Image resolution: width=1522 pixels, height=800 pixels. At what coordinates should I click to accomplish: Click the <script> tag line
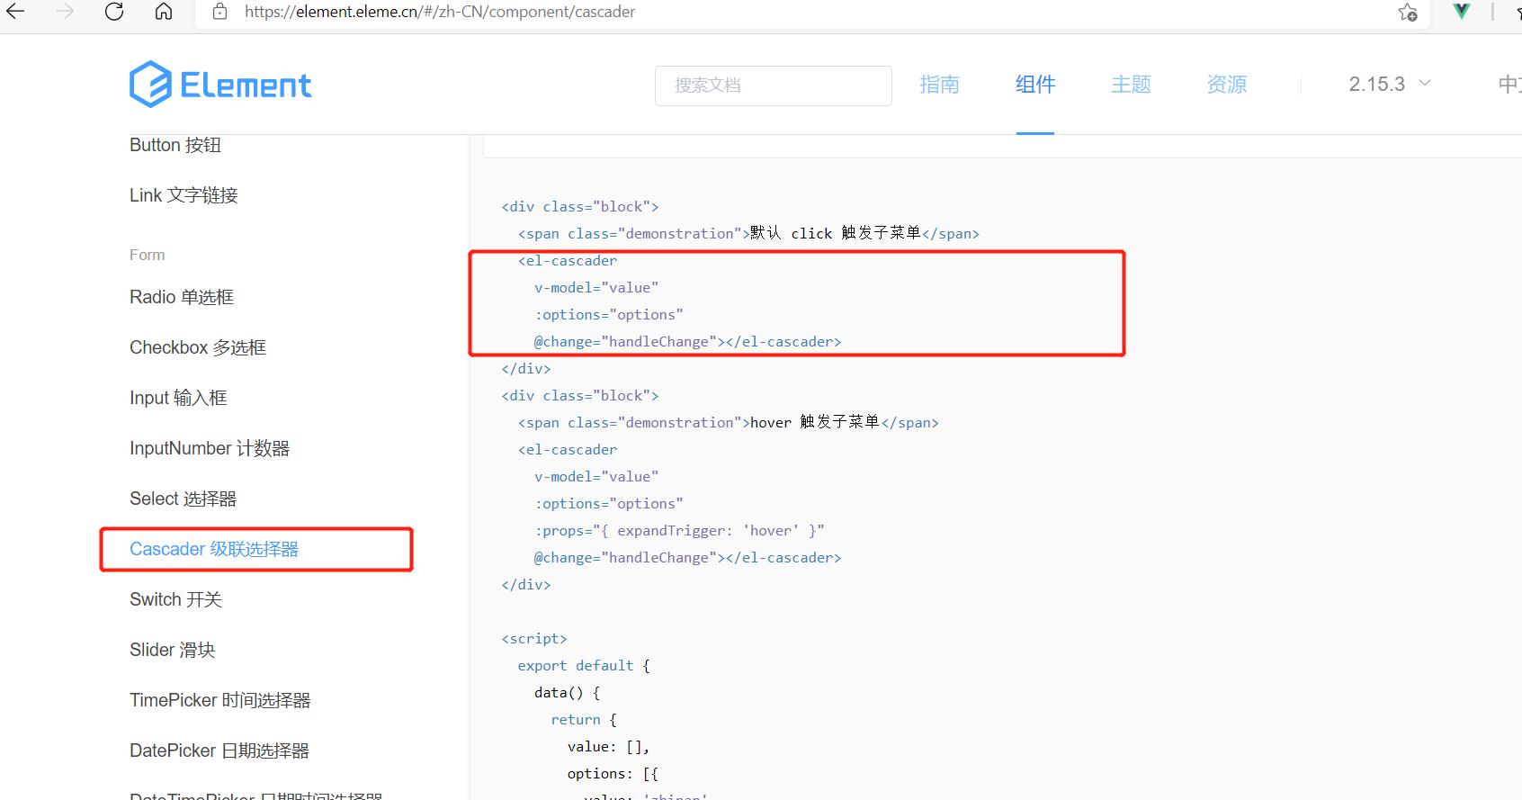(x=534, y=639)
